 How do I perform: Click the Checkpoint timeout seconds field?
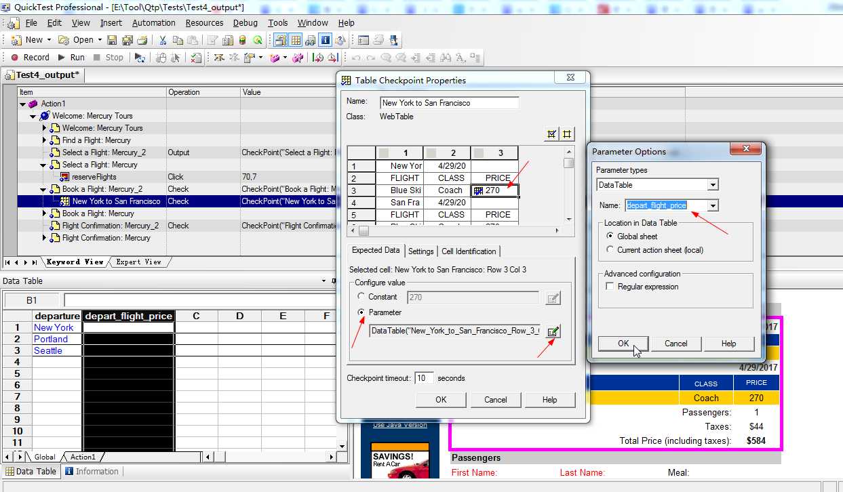point(424,378)
